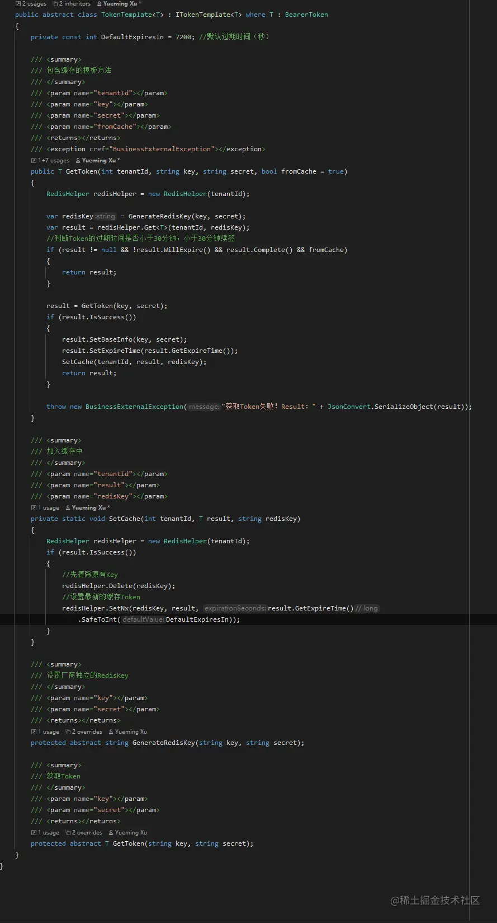Click author lens "Yueming Xu" above the SetCache method
Viewport: 497px width, 923px height.
coord(88,507)
